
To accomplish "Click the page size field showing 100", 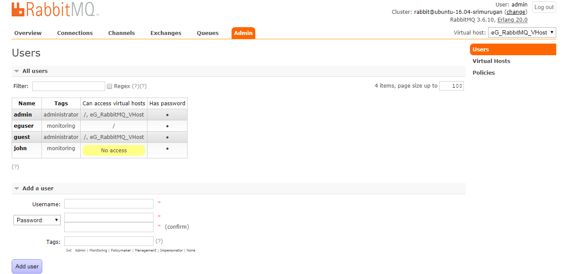I will click(451, 86).
